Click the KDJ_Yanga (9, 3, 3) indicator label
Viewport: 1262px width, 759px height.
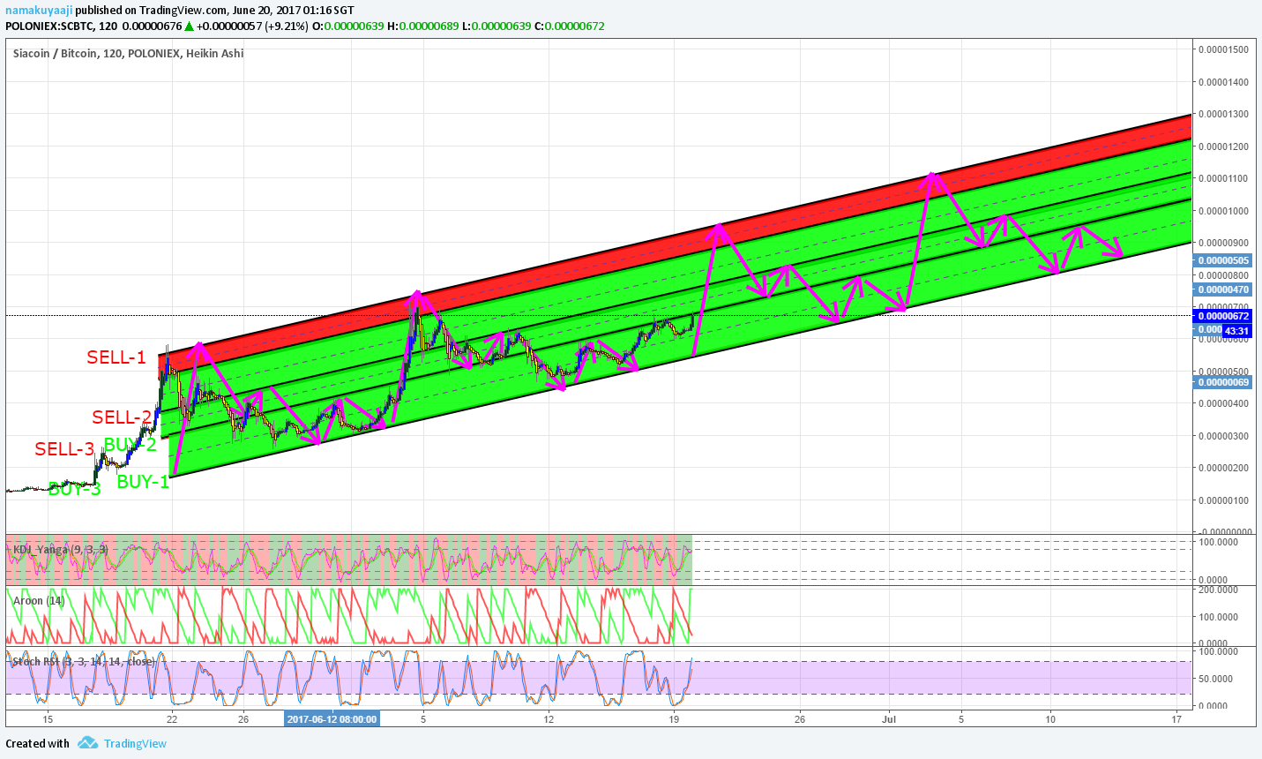click(x=60, y=549)
